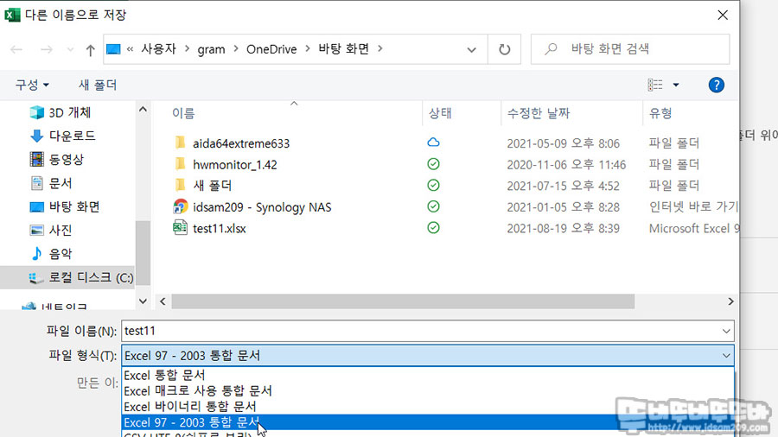Expand the address bar history dropdown
The height and width of the screenshot is (437, 778).
[x=471, y=49]
